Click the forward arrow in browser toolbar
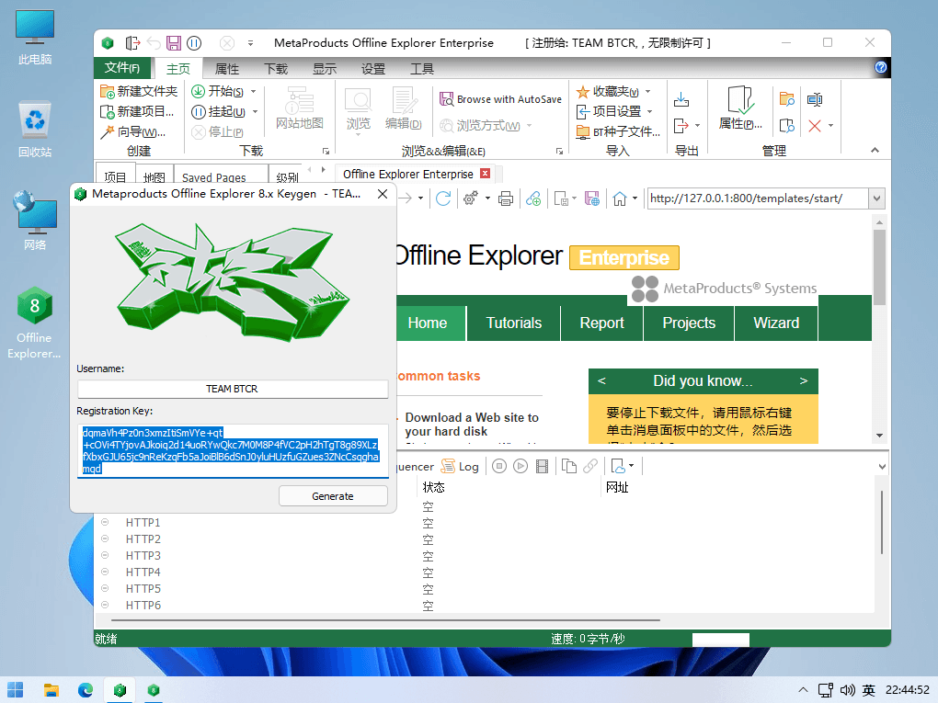 coord(405,198)
